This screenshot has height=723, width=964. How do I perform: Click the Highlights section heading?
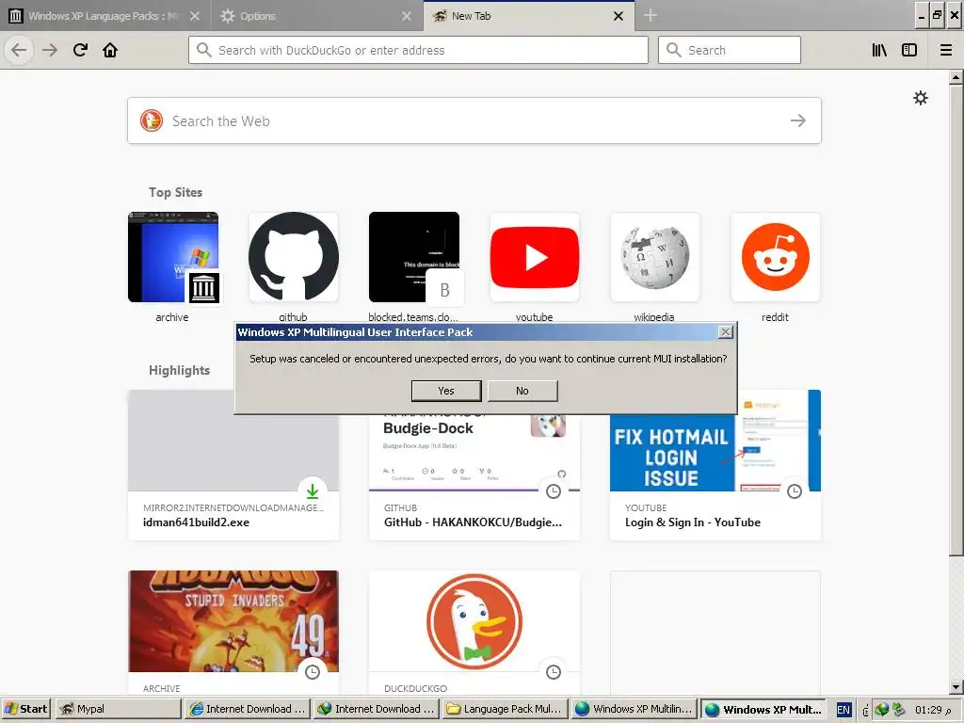(179, 370)
